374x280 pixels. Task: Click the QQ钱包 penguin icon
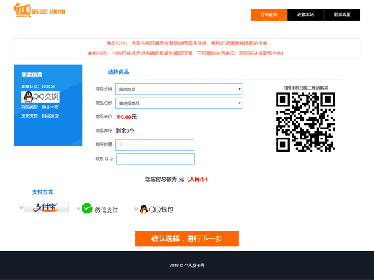[x=143, y=209]
